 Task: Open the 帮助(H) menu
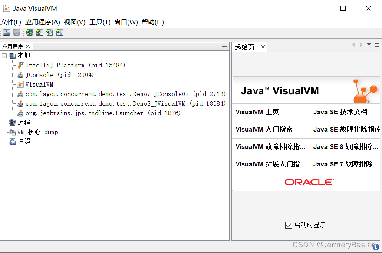pyautogui.click(x=153, y=22)
